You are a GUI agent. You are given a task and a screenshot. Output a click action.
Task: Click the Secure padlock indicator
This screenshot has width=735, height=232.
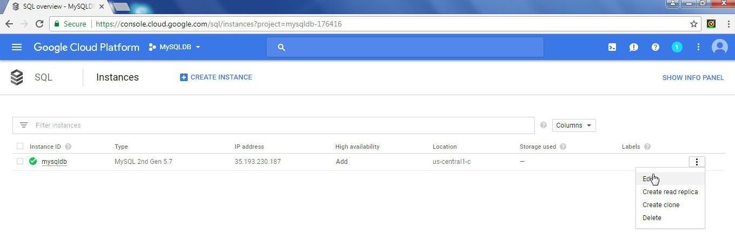click(x=70, y=24)
